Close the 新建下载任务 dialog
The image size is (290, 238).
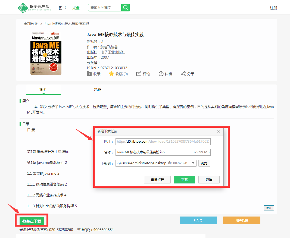tap(218, 131)
